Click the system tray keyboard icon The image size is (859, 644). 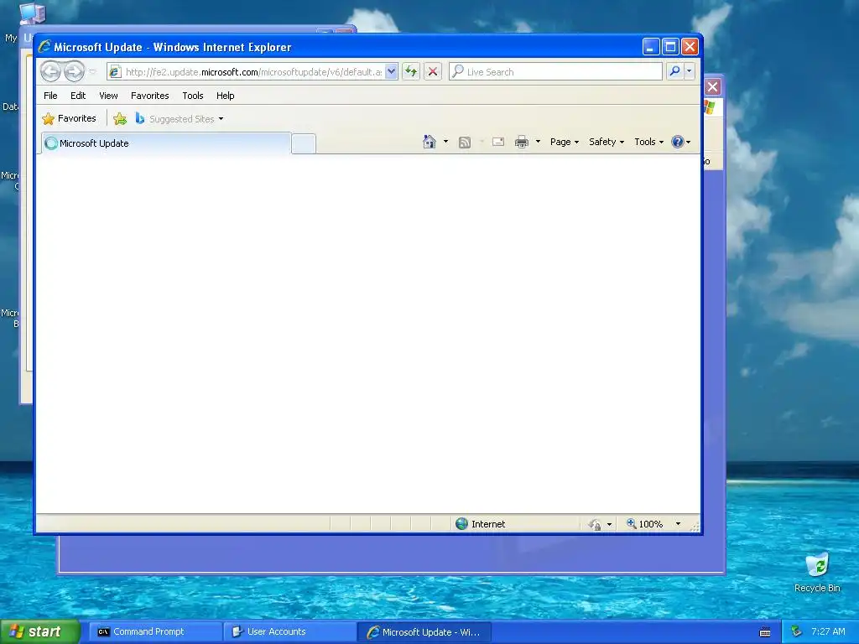[765, 632]
